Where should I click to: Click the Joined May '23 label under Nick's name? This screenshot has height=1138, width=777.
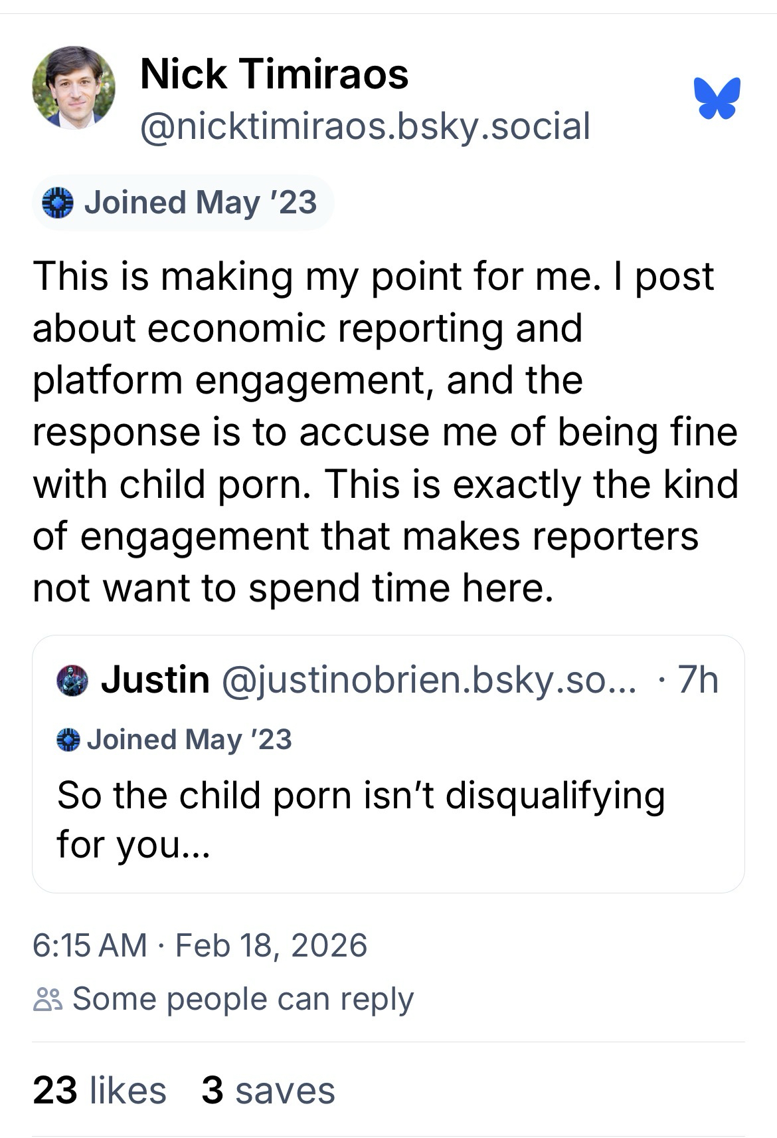pos(200,203)
